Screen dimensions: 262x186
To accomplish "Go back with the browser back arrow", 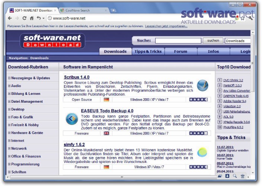I will click(10, 18).
